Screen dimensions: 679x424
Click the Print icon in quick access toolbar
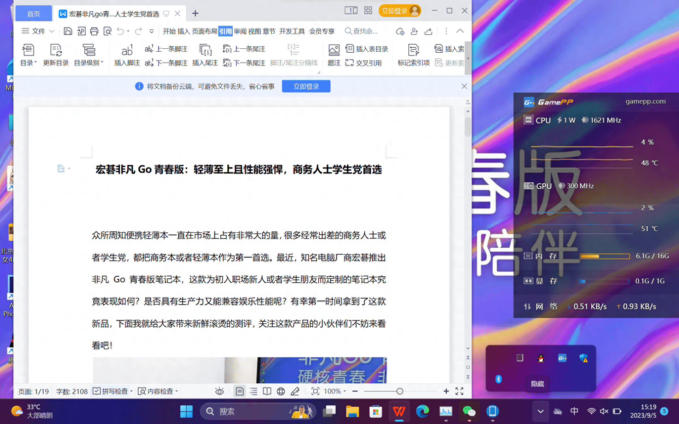[94, 31]
